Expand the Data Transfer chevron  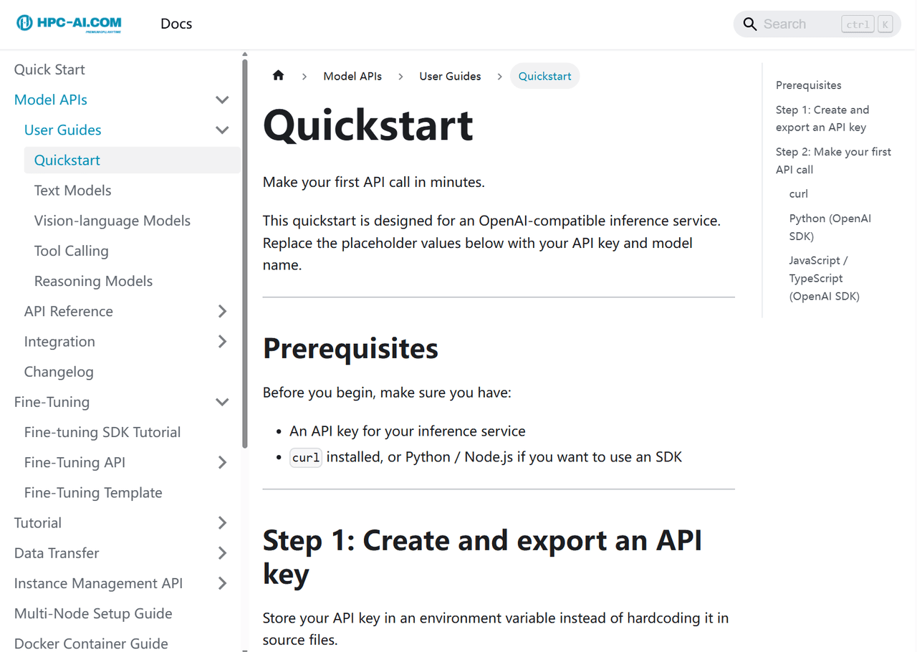tap(222, 553)
